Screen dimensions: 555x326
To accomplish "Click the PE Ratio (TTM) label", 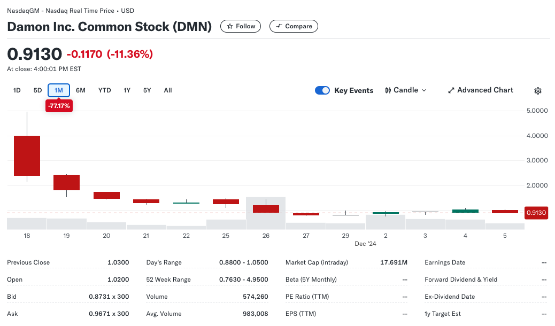I will pyautogui.click(x=307, y=296).
